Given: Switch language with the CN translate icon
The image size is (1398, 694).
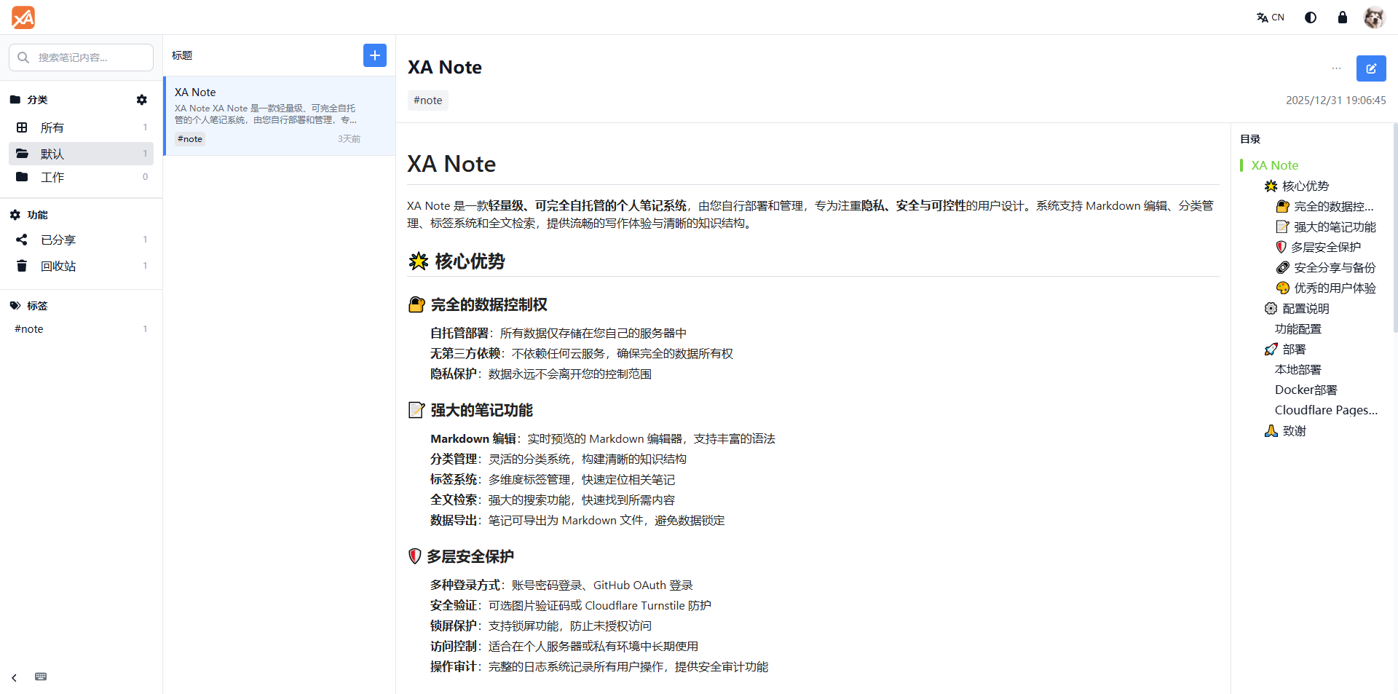Looking at the screenshot, I should (1270, 17).
